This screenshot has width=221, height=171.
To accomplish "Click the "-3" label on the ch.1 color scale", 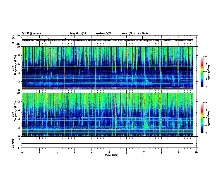I will [x=206, y=56].
